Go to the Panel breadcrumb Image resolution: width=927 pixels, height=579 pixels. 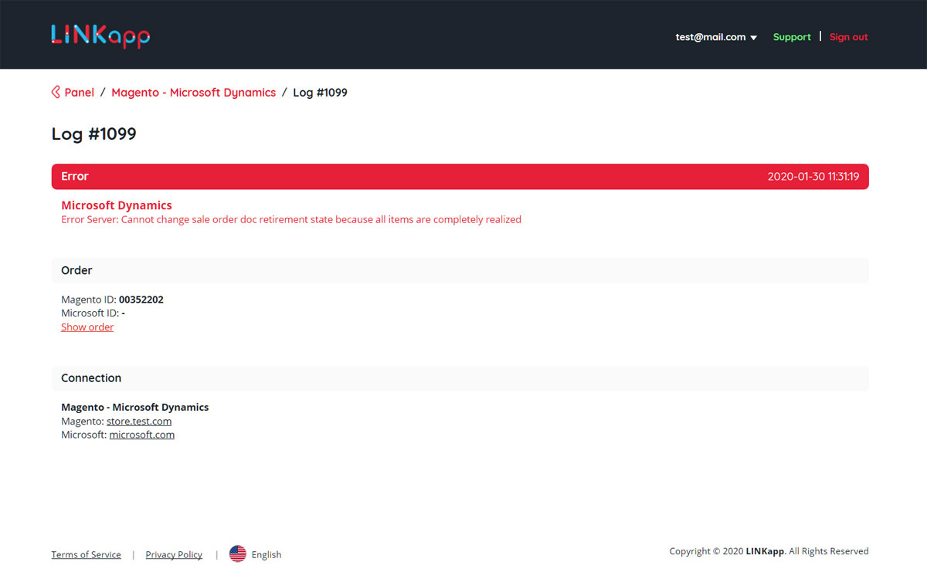coord(79,93)
